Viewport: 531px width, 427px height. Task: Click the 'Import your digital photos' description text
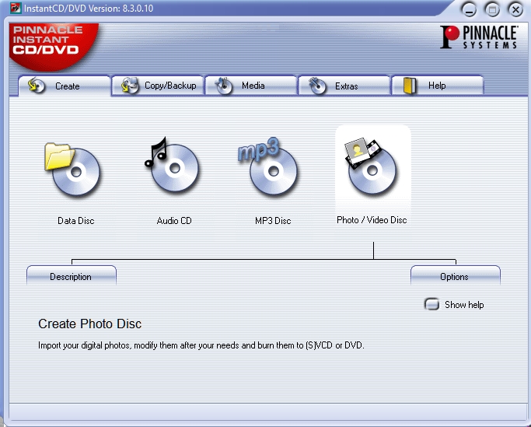click(201, 345)
